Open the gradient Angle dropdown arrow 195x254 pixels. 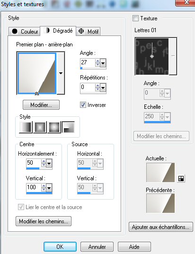pos(103,63)
